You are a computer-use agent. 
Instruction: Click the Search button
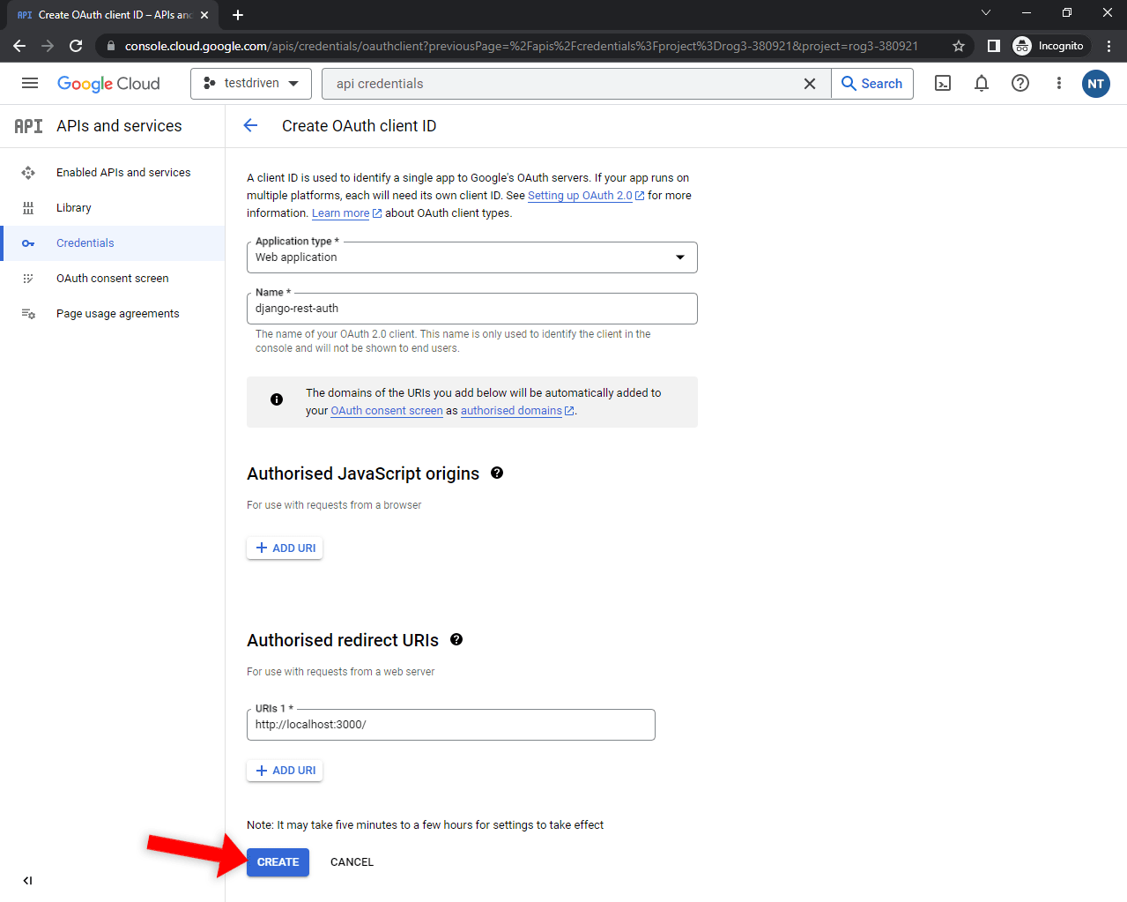click(872, 84)
